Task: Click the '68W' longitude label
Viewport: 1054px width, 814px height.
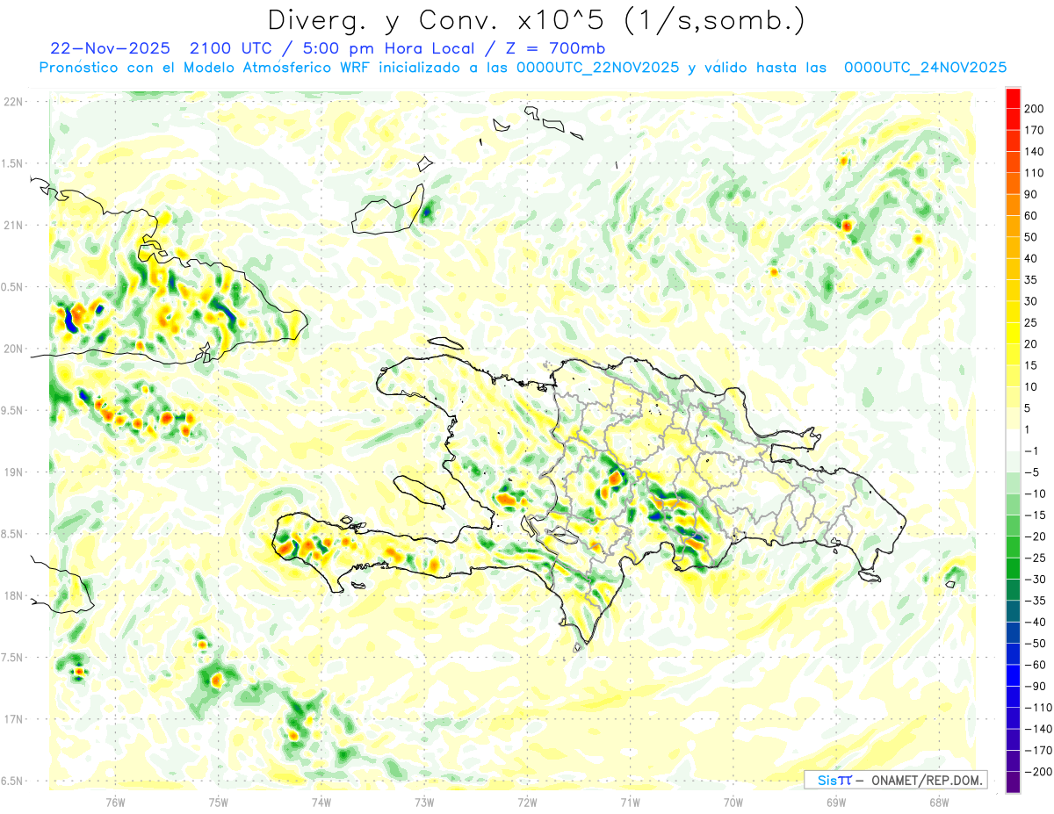Action: [x=939, y=802]
